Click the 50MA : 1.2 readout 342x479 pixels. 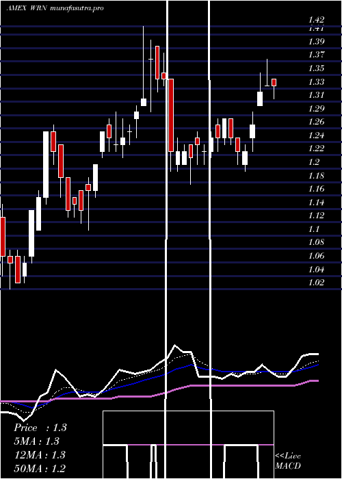(40, 468)
